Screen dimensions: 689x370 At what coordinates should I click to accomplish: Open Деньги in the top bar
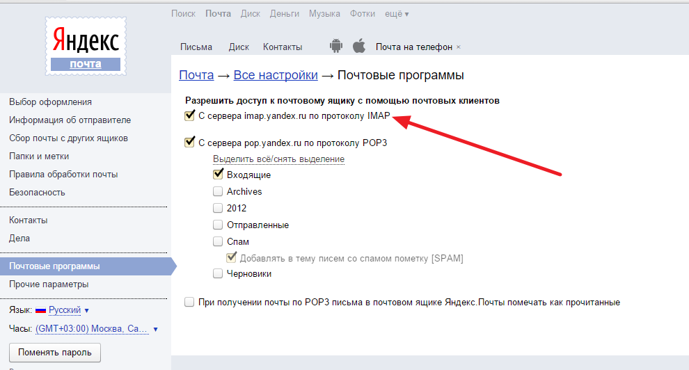(285, 14)
